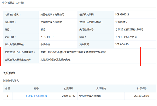Click document number (2018)浙02民初1901号
The height and width of the screenshot is (106, 157).
tap(129, 29)
